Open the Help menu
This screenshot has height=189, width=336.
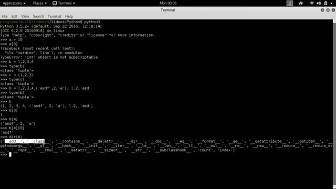[x=69, y=16]
